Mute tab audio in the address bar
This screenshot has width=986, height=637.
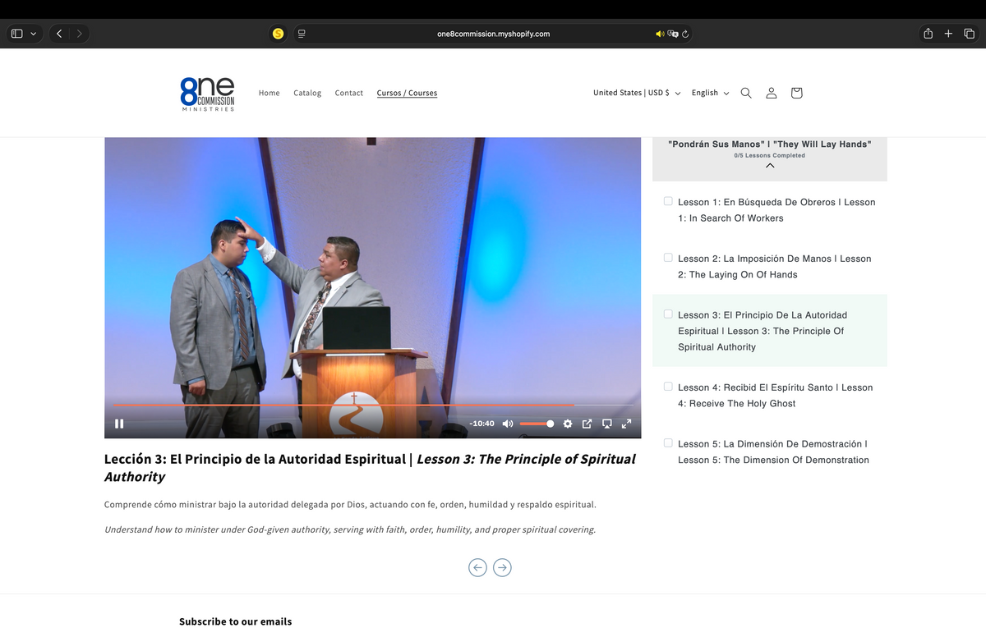[x=659, y=34]
